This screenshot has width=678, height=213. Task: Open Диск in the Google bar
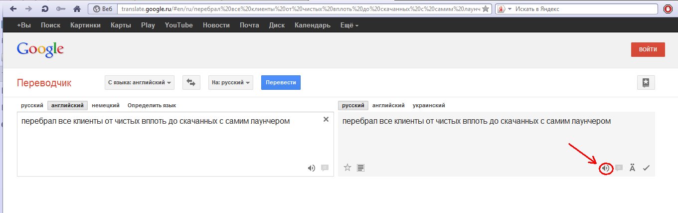pyautogui.click(x=277, y=25)
